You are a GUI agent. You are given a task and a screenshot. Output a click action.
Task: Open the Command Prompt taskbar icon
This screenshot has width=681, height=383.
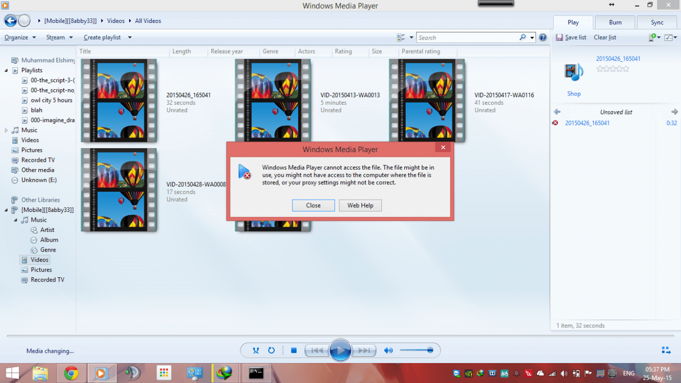tap(256, 373)
